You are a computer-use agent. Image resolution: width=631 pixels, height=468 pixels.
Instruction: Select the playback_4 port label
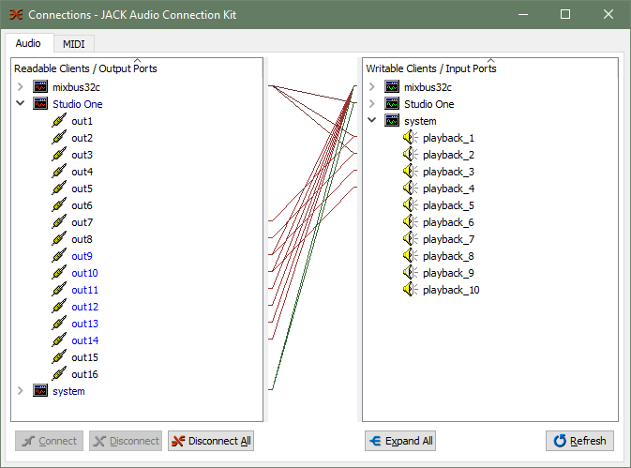449,189
